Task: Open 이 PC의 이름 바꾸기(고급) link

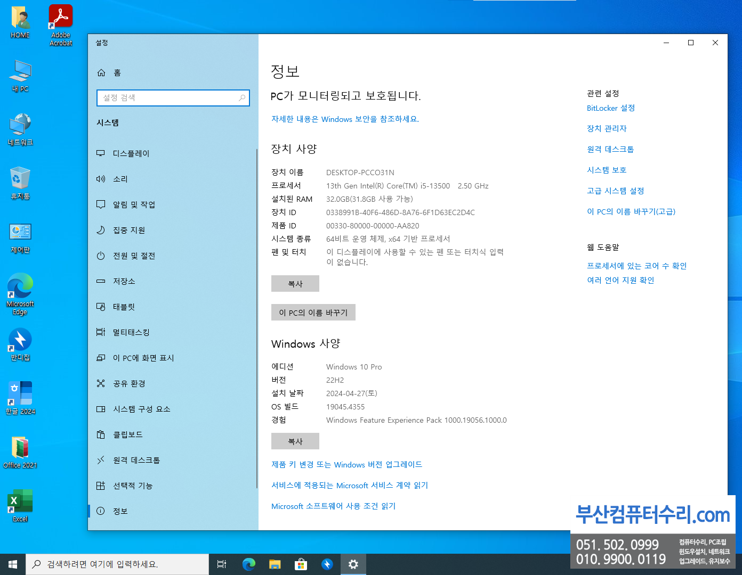Action: coord(631,212)
